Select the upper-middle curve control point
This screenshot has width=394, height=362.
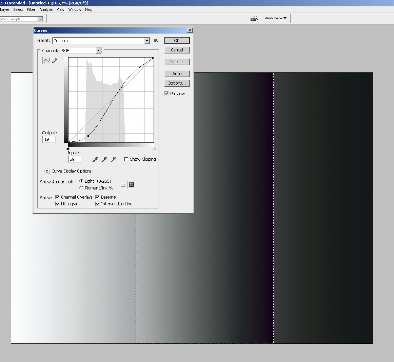pyautogui.click(x=122, y=87)
